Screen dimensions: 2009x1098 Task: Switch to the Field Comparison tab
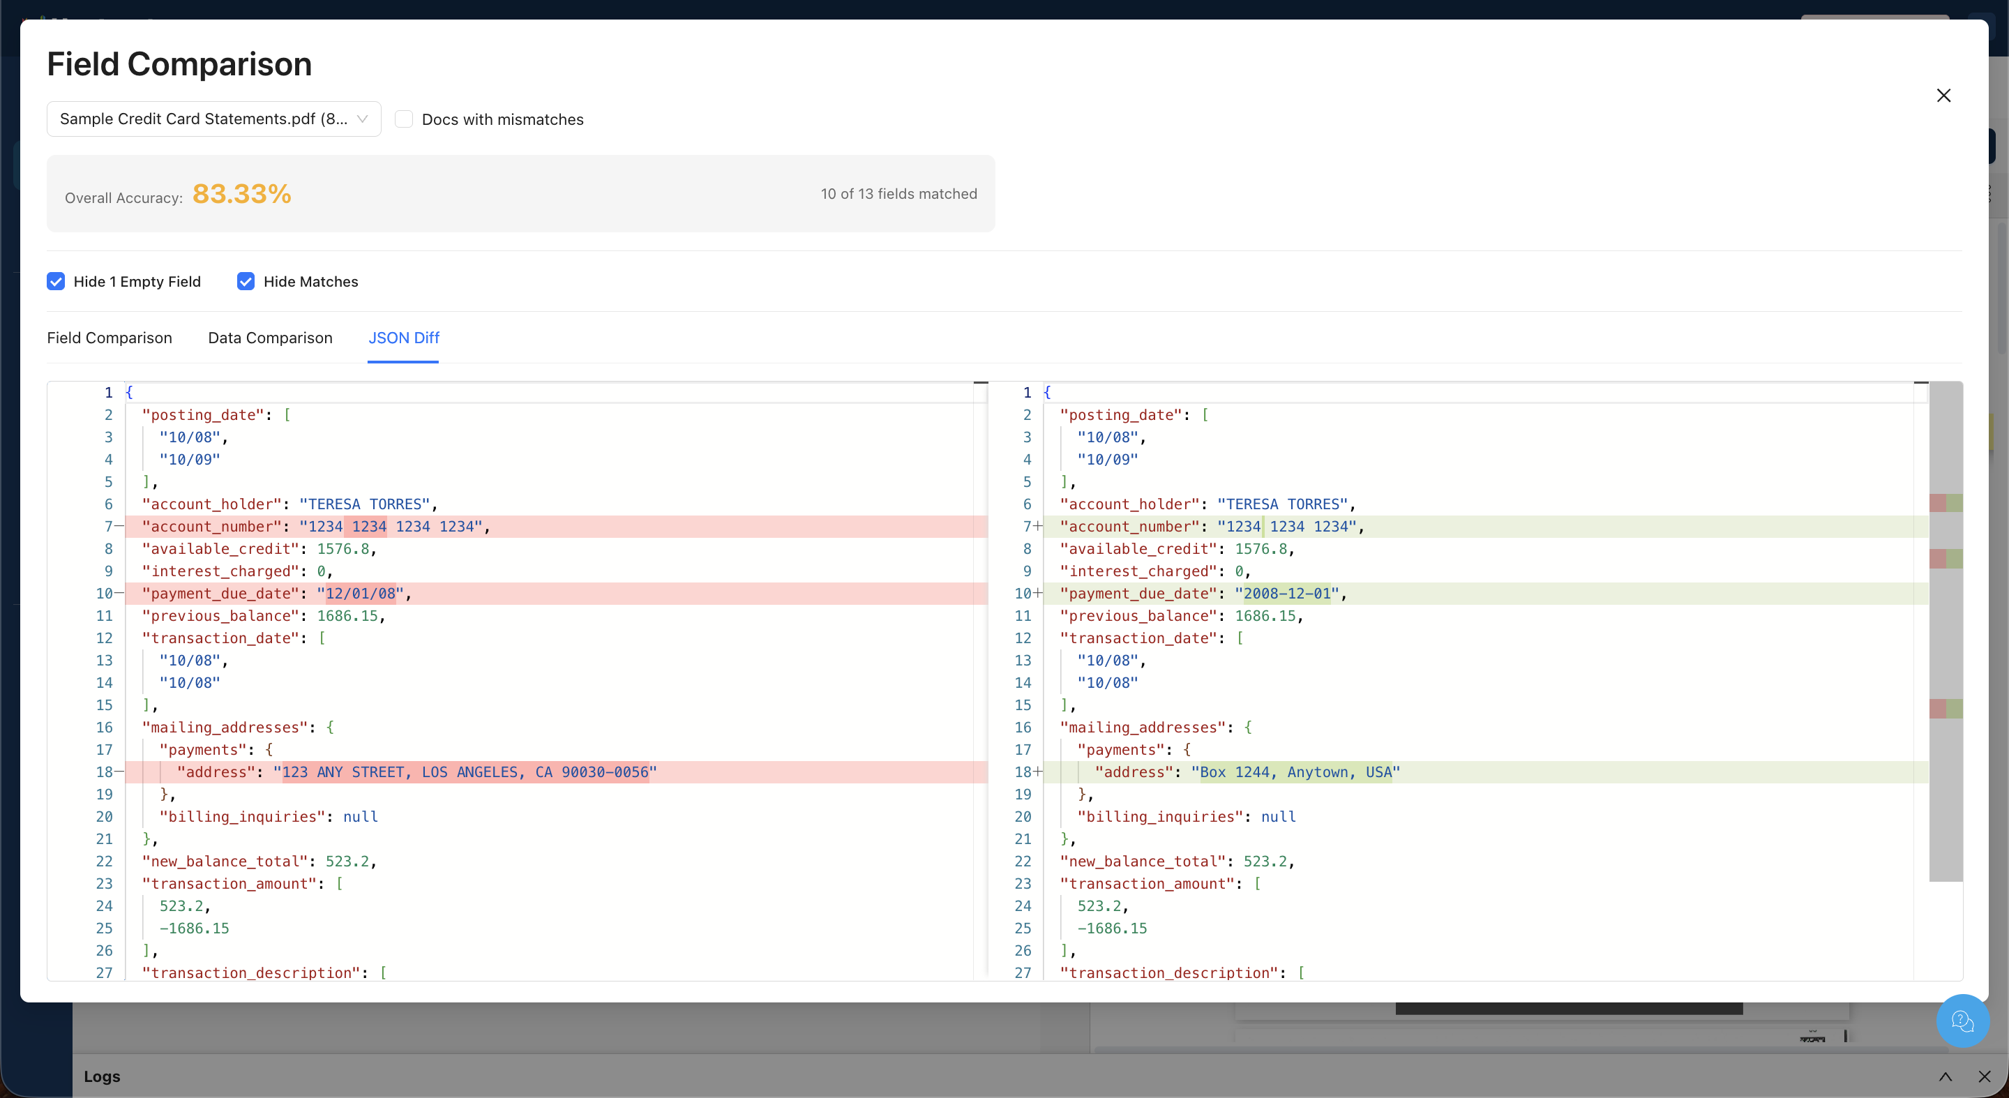click(110, 338)
